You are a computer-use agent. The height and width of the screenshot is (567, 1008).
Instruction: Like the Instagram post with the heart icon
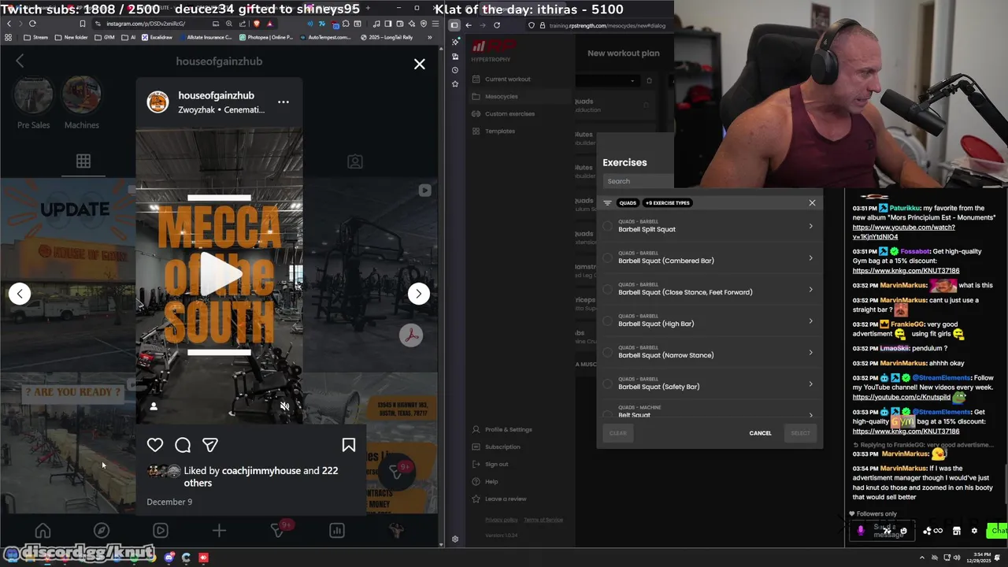tap(155, 445)
